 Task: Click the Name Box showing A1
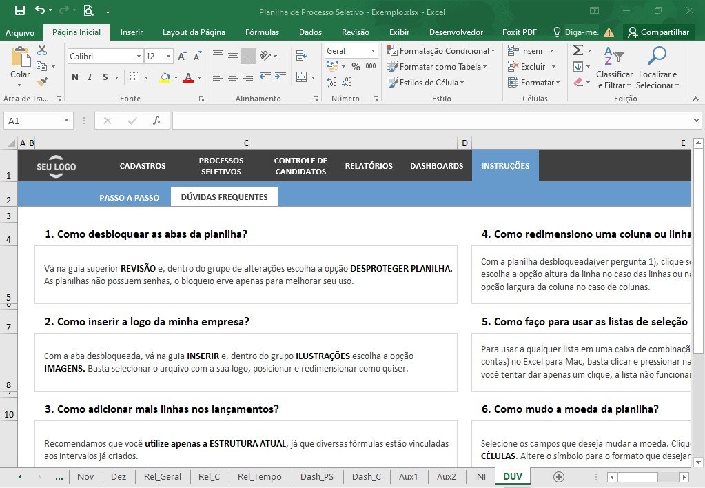[38, 121]
